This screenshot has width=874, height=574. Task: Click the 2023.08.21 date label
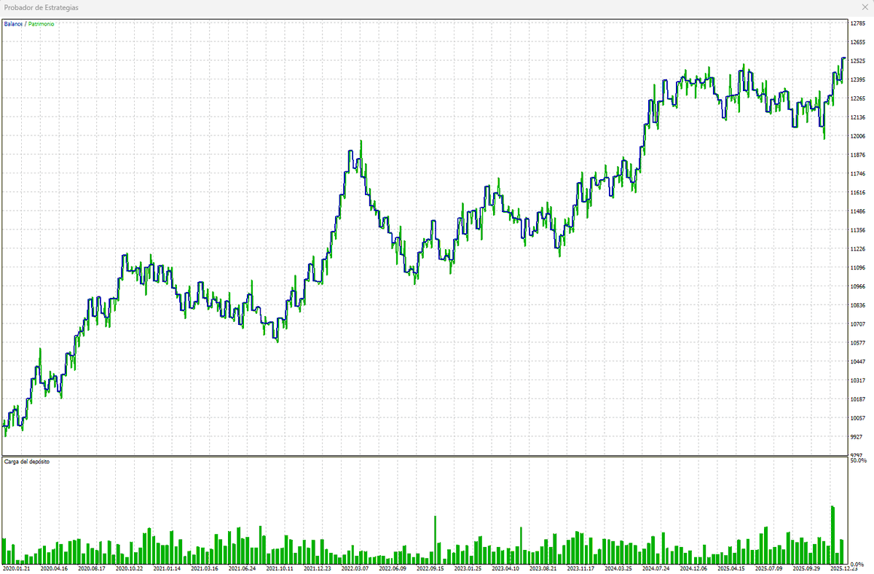pos(544,568)
